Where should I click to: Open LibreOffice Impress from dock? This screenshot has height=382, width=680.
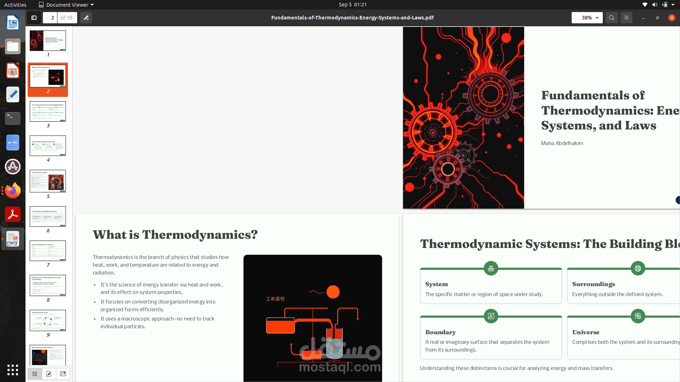coord(13,71)
